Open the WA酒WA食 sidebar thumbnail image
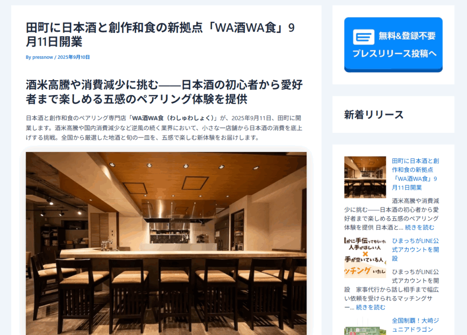This screenshot has width=467, height=335. 365,178
